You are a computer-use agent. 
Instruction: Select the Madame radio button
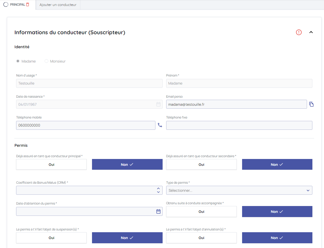point(18,61)
